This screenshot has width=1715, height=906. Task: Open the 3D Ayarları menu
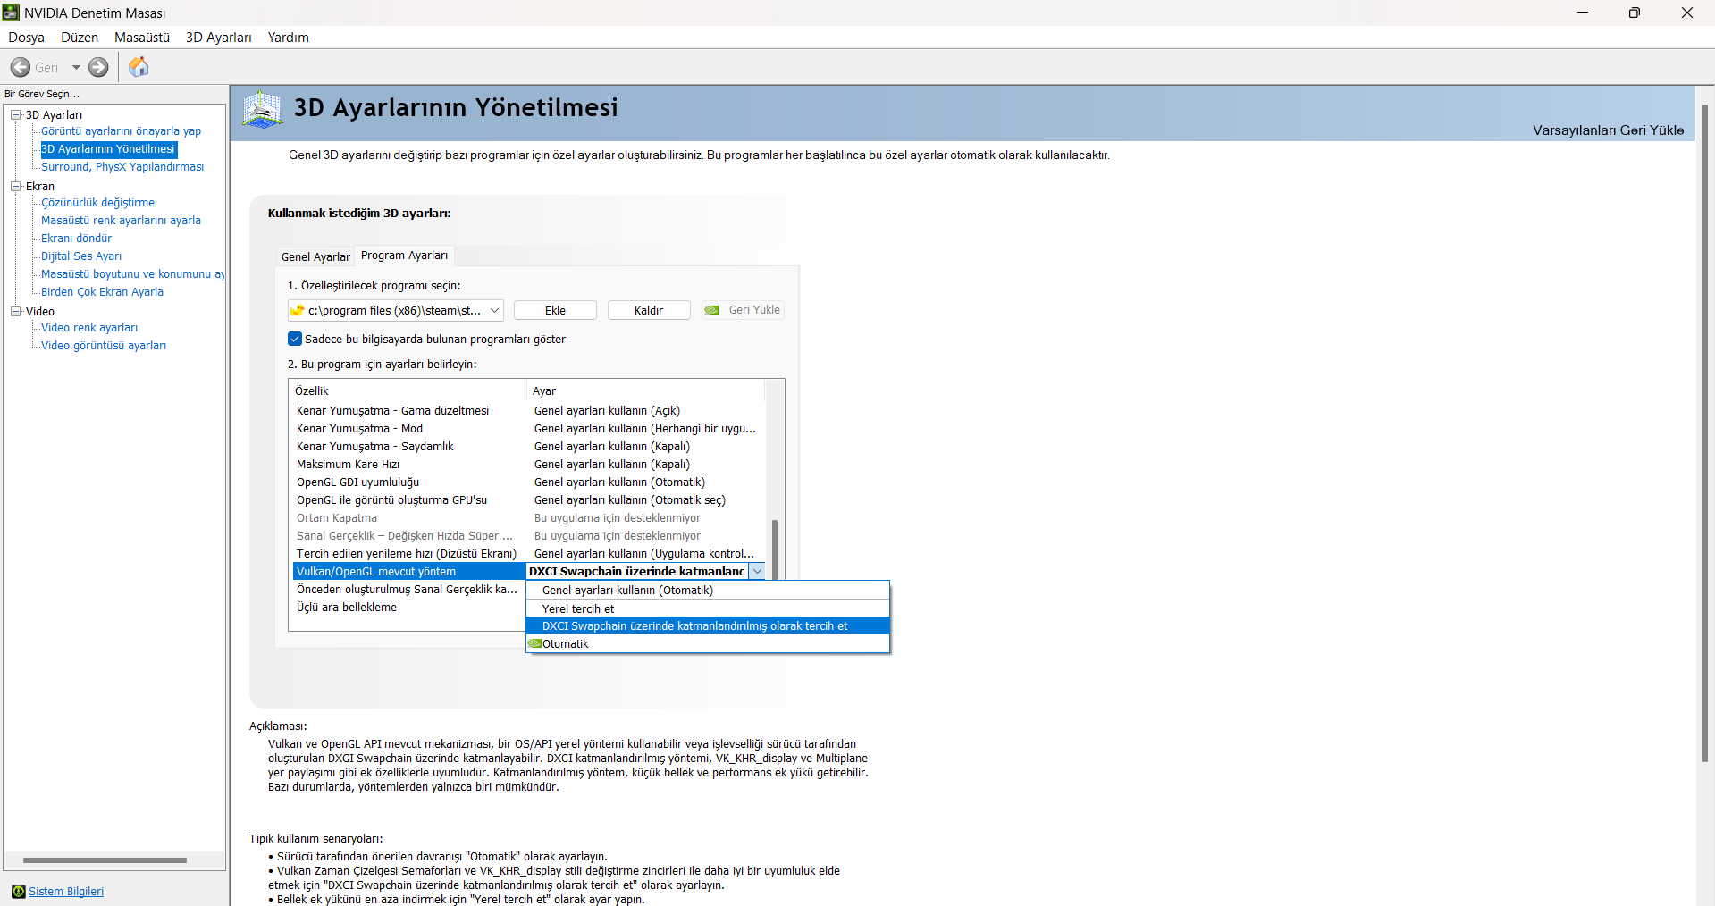[x=219, y=38]
